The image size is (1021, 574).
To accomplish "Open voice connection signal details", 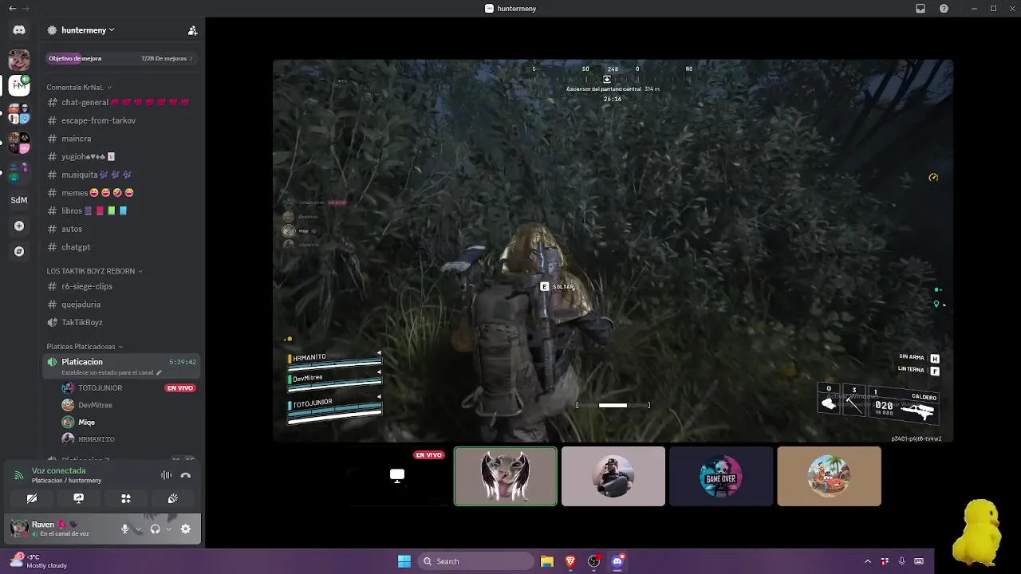I will click(18, 475).
